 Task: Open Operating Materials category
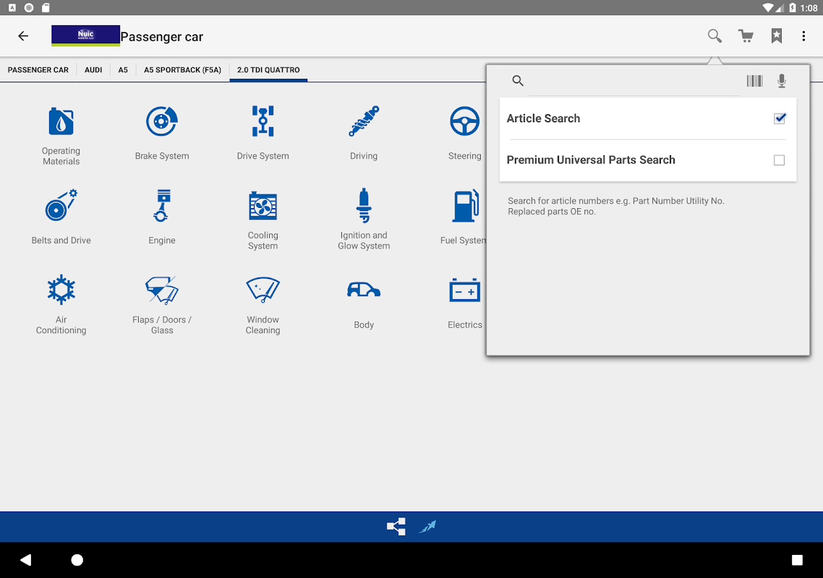point(61,136)
